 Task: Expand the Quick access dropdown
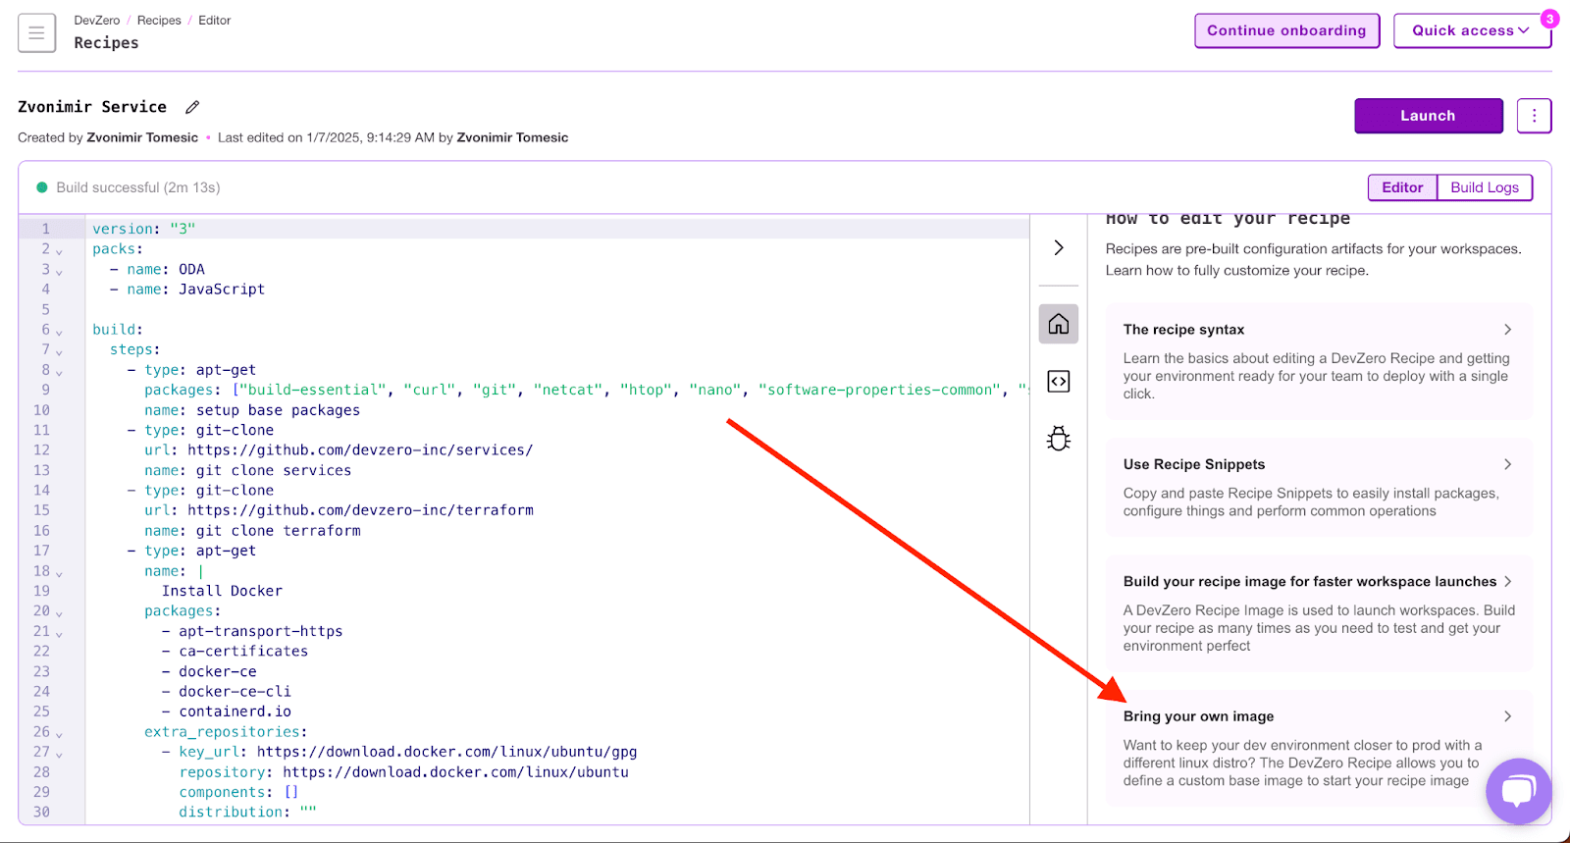(x=1471, y=30)
